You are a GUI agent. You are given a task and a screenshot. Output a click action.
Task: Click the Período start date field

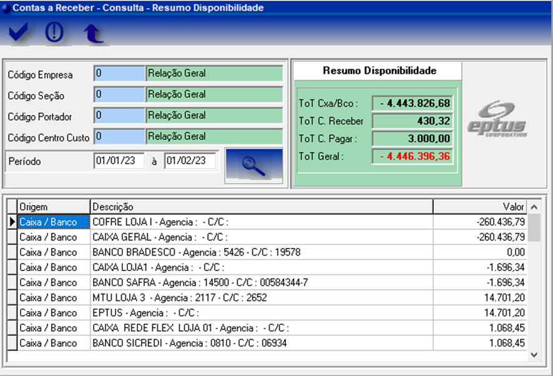click(x=119, y=161)
